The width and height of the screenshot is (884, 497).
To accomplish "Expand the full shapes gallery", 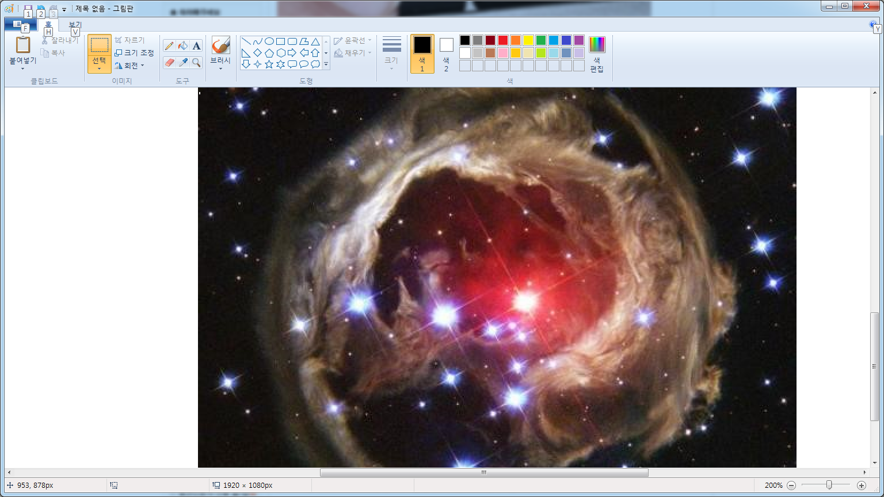I will (326, 64).
